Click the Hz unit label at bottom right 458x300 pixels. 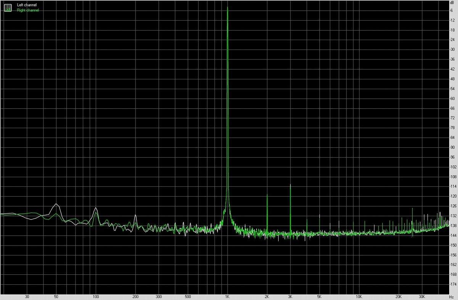[x=452, y=297]
